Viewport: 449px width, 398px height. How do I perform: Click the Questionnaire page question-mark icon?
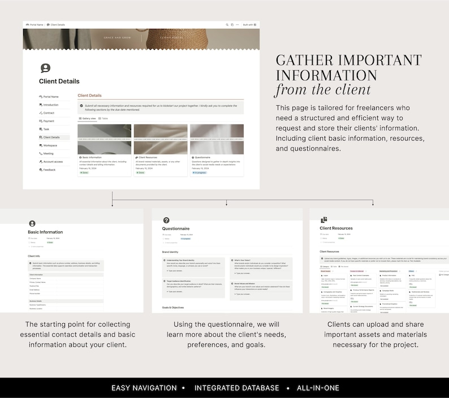[166, 220]
